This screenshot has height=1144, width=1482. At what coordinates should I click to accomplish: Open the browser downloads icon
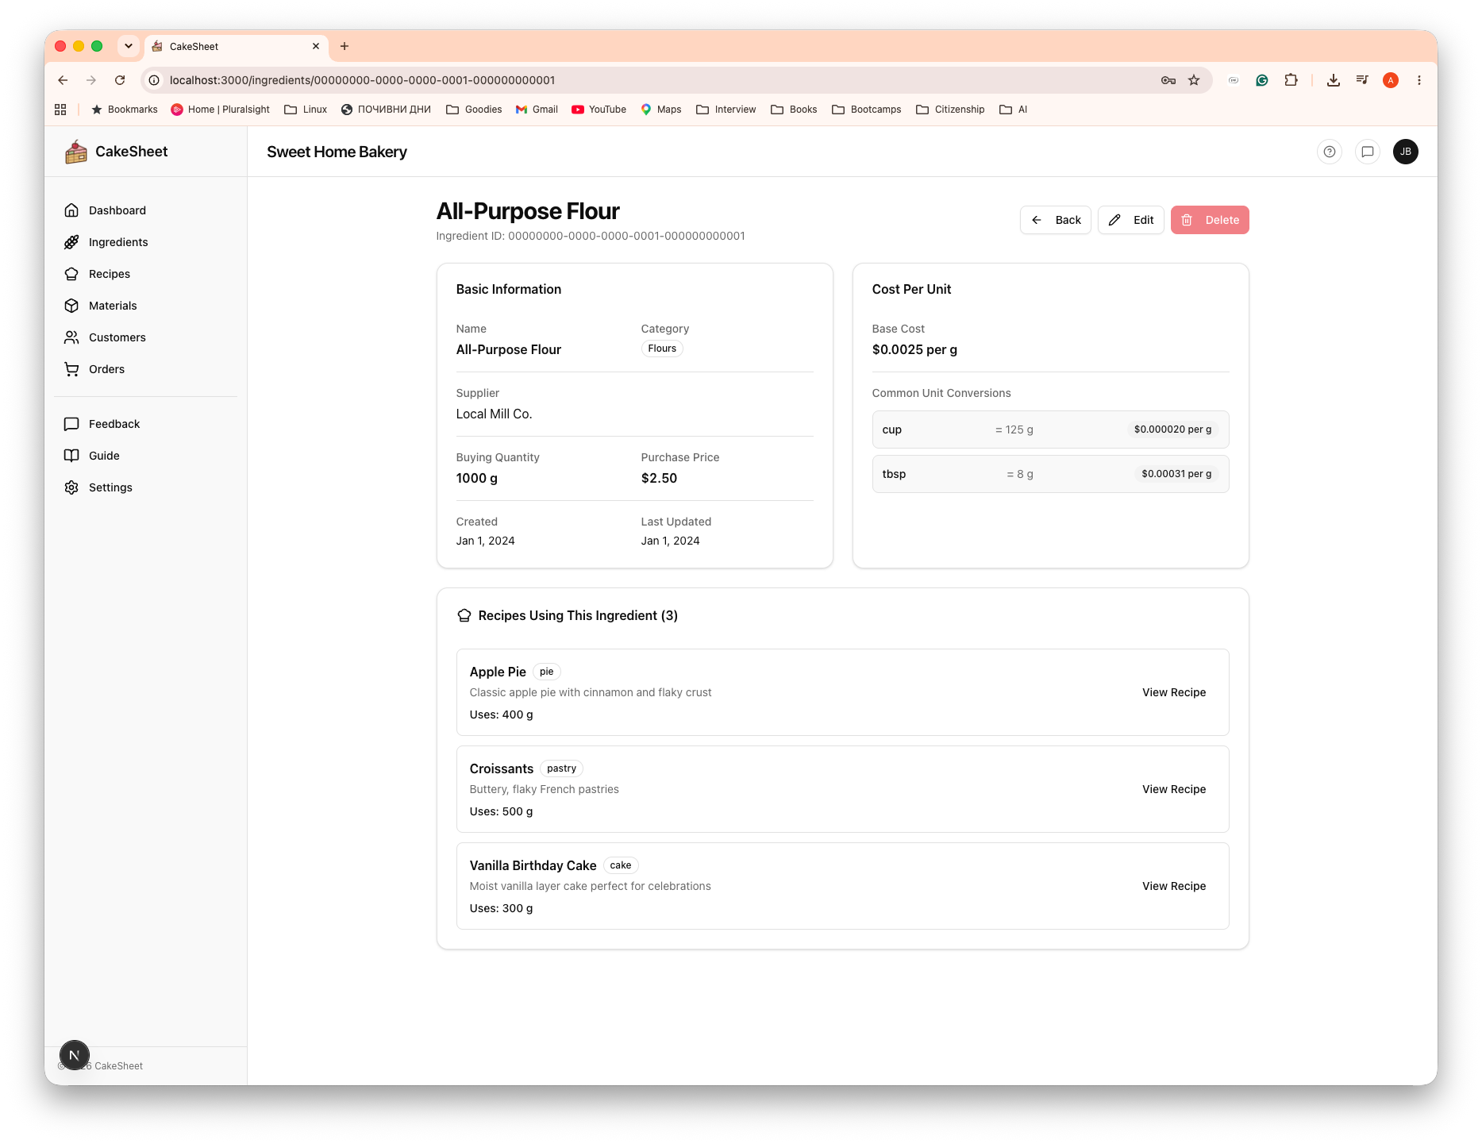1334,80
